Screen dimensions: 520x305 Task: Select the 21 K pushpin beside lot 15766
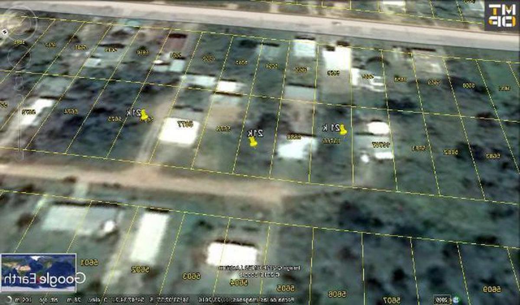342,129
